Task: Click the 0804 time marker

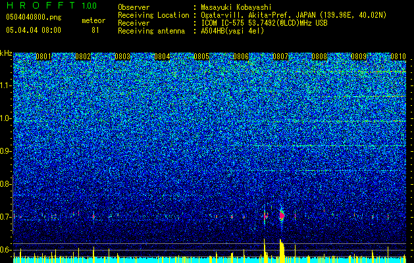Action: click(162, 57)
